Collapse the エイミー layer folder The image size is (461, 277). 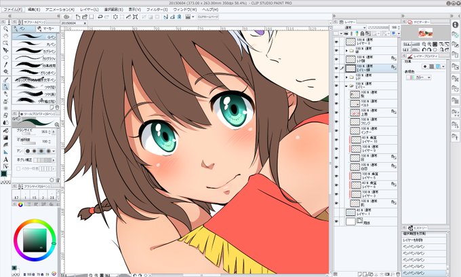346,86
